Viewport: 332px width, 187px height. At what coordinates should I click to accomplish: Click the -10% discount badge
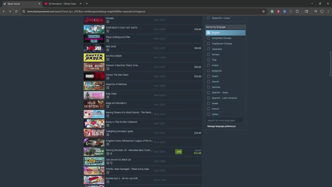(178, 152)
